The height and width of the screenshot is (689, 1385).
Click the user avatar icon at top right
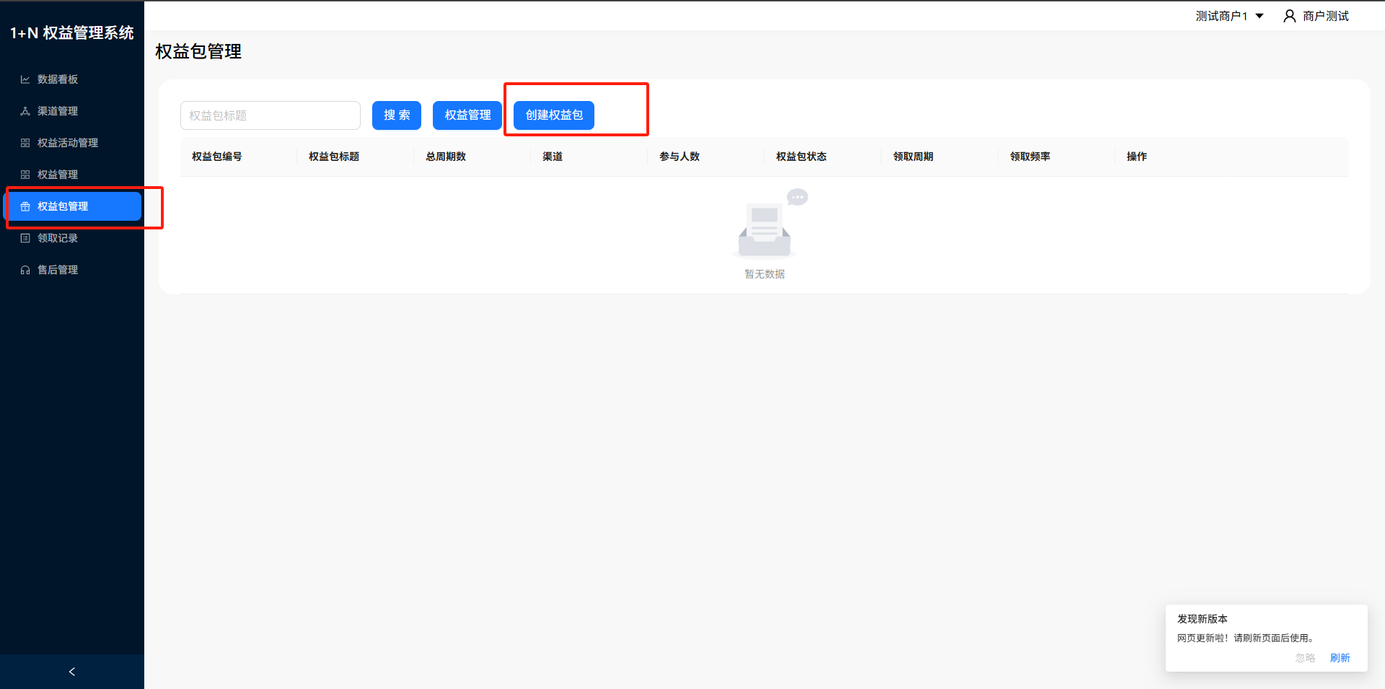point(1289,16)
